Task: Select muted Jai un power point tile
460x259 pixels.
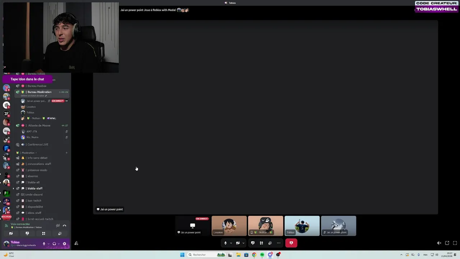Action: [339, 226]
